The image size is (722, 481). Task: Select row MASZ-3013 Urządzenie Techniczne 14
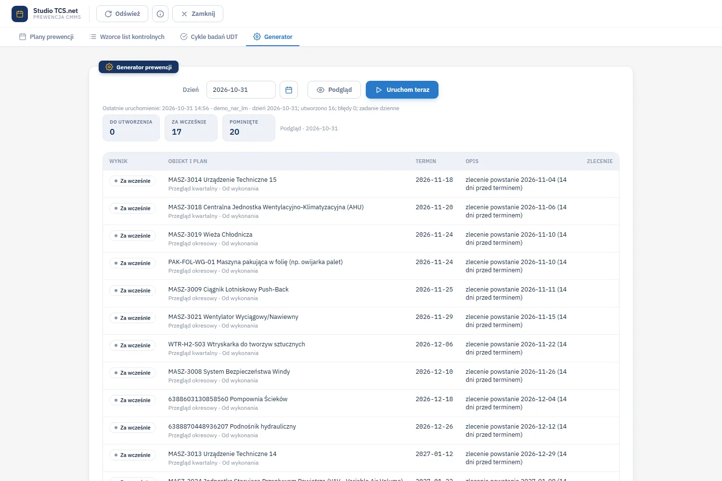point(361,458)
